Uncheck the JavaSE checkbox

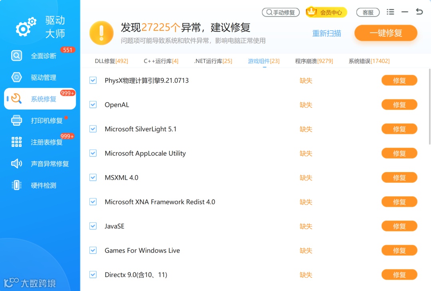(x=93, y=226)
